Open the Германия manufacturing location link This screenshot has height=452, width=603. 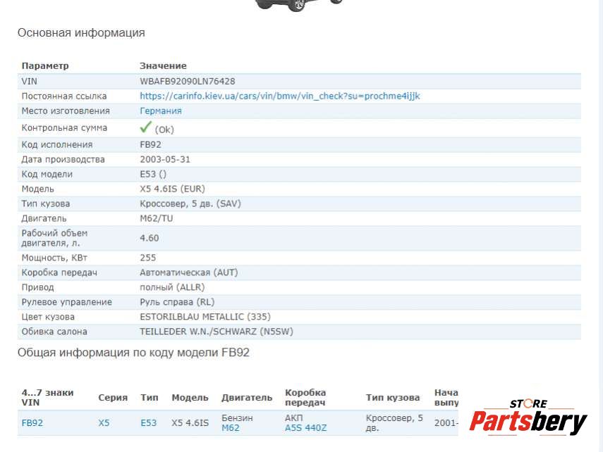click(161, 111)
